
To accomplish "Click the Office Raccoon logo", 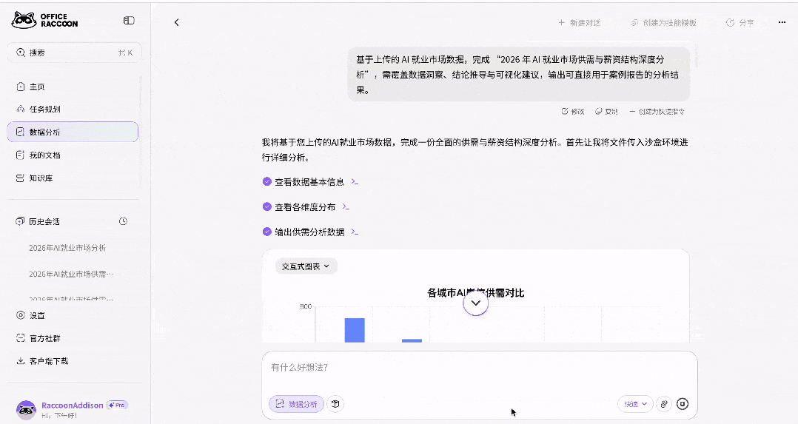I will tap(44, 21).
